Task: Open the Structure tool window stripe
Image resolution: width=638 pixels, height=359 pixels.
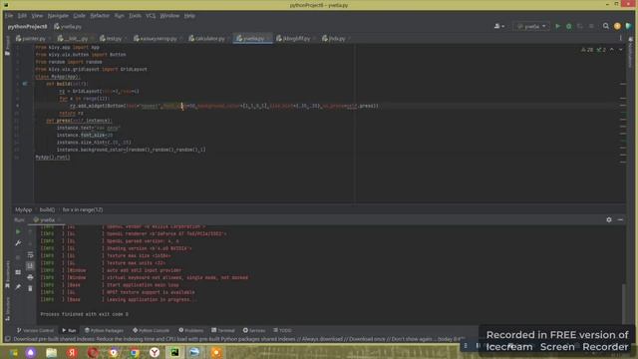Action: 7,308
